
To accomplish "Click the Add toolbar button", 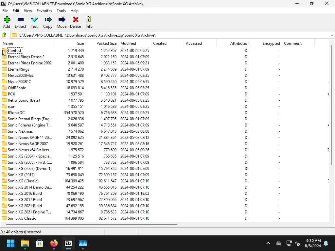I will (x=7, y=22).
